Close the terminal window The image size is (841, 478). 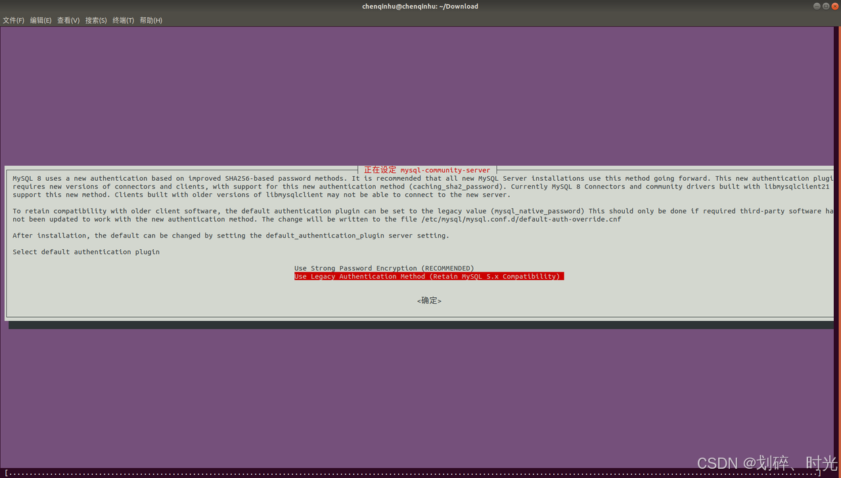pos(835,6)
